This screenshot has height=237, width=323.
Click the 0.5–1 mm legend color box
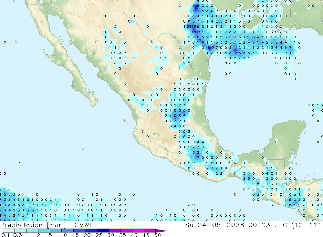tap(21, 231)
